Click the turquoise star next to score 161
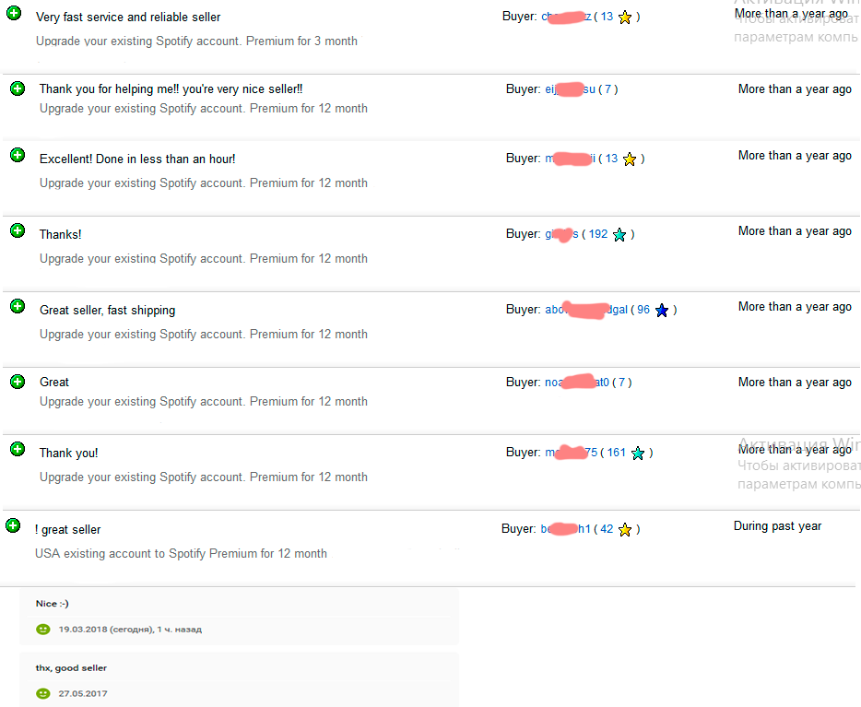 tap(638, 454)
